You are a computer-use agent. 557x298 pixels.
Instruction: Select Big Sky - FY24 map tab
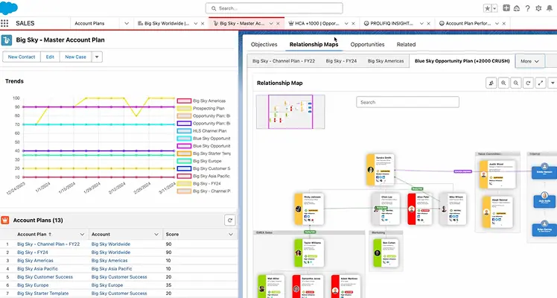341,61
